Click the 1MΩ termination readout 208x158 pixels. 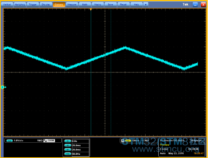point(40,141)
